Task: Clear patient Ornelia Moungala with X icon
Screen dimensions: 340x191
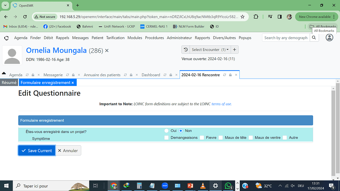Action: pyautogui.click(x=107, y=51)
